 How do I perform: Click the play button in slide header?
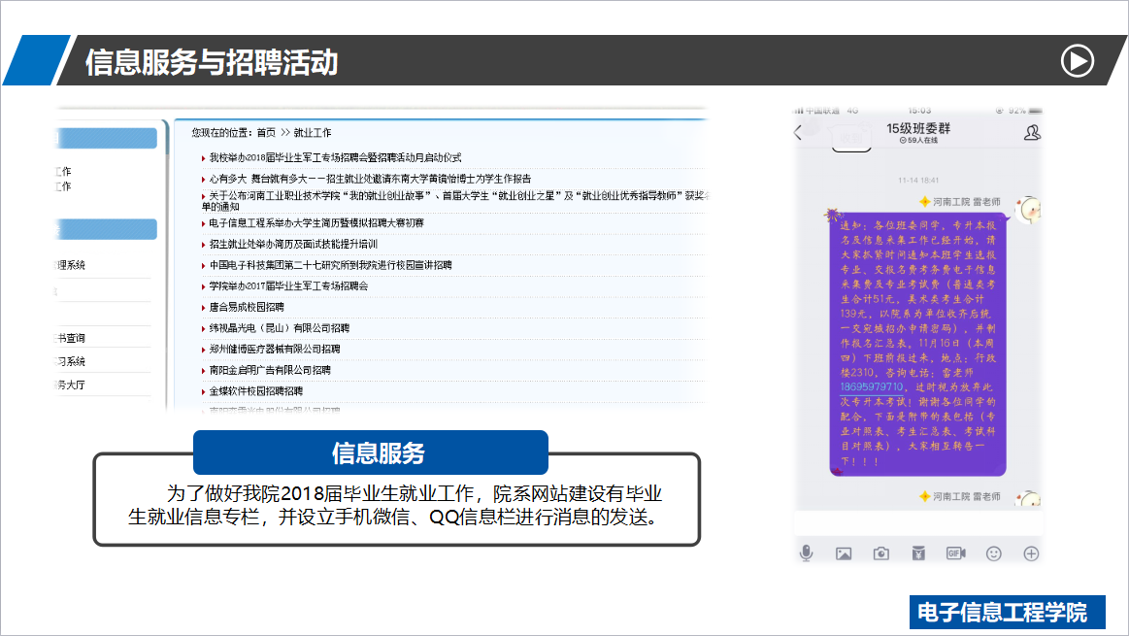[1078, 60]
